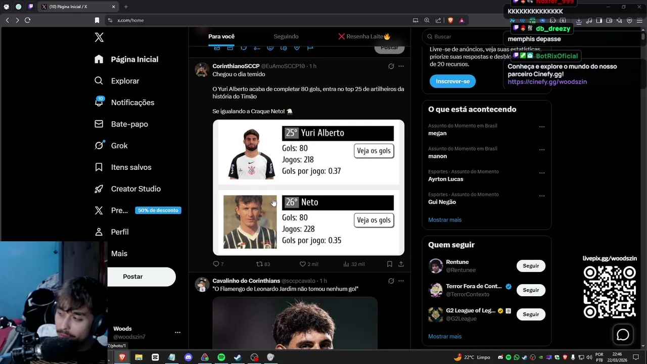Follow Terror Fora de Contexto

pos(531,290)
